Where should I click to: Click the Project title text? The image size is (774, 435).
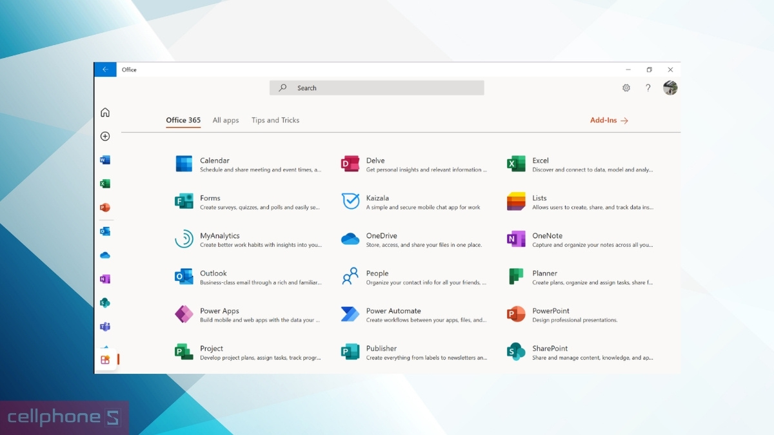tap(212, 349)
